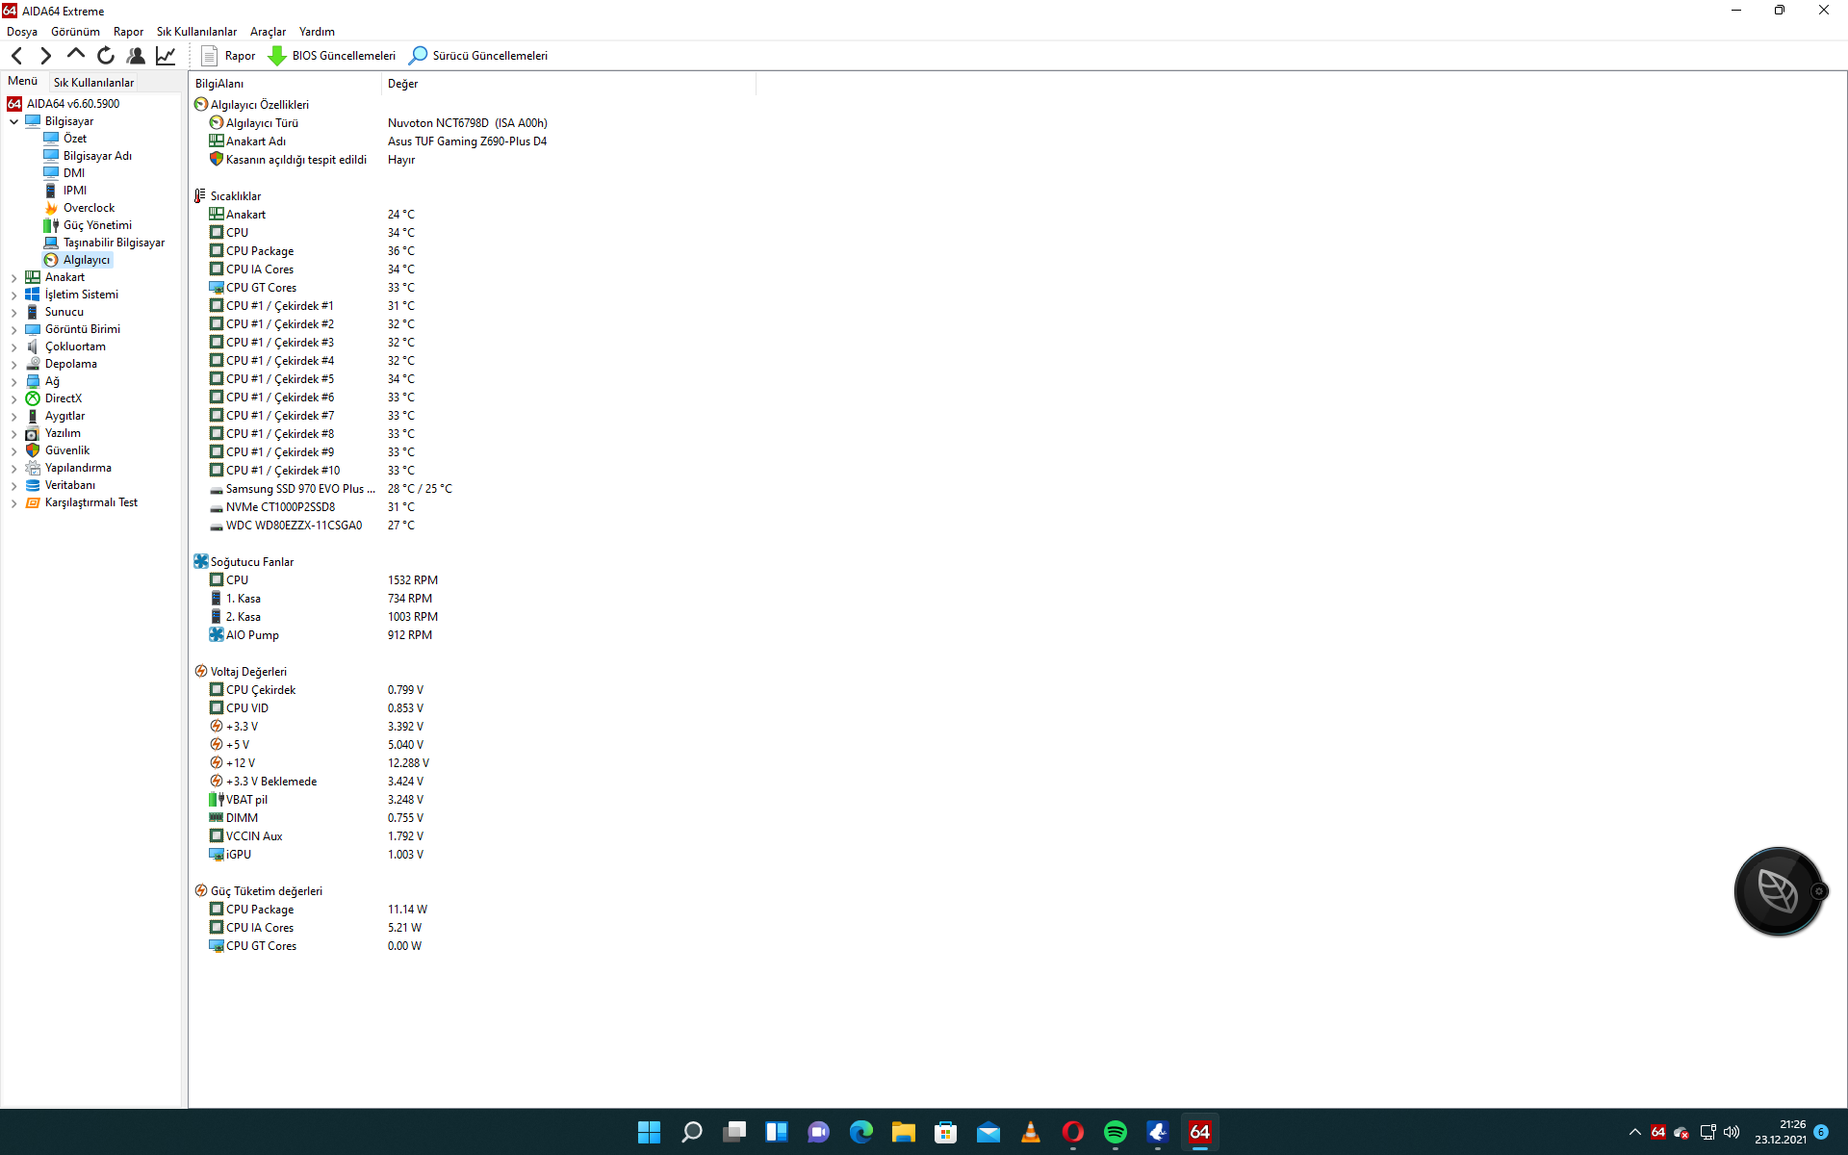This screenshot has height=1155, width=1848.
Task: Expand the Güvenlik tree node
Action: click(x=13, y=450)
